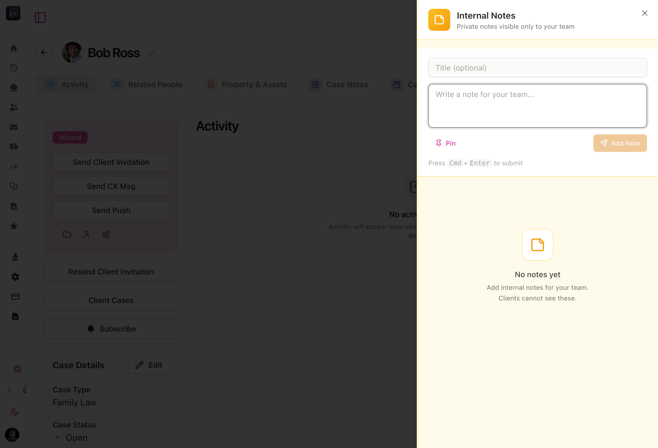Click Edit next to Case Details
Viewport: 658px width, 448px height.
click(148, 365)
